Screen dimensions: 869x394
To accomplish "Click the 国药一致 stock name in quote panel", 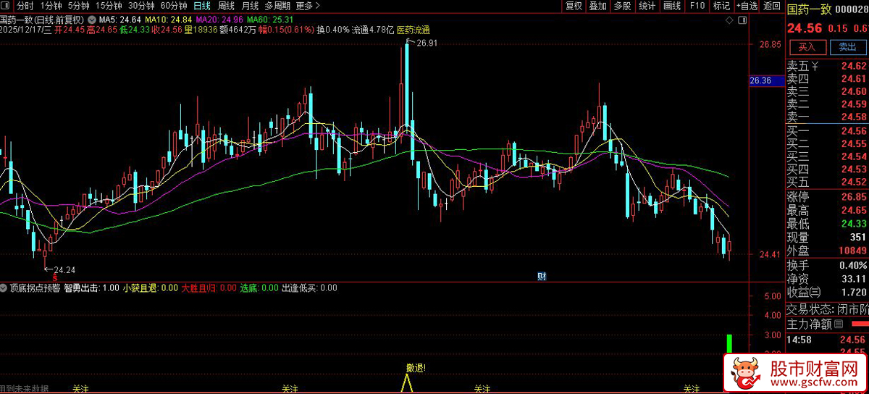I will tap(810, 9).
